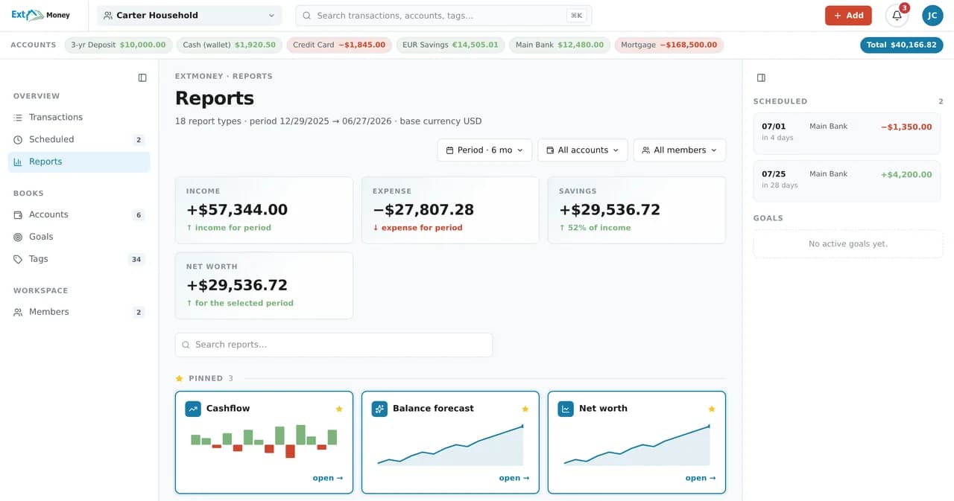Unpin the Cashflow report star
Image resolution: width=954 pixels, height=501 pixels.
coord(339,409)
